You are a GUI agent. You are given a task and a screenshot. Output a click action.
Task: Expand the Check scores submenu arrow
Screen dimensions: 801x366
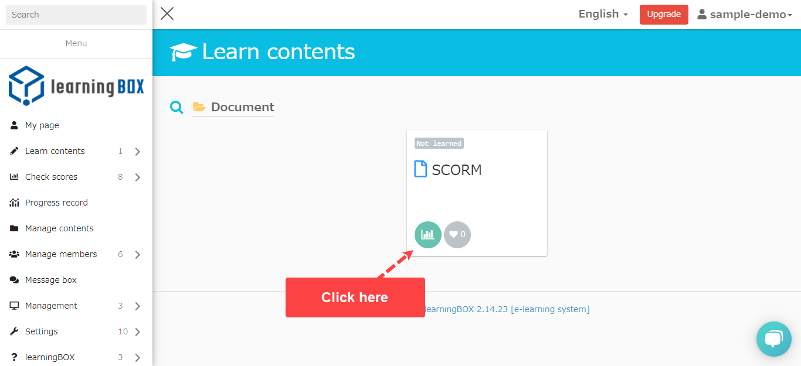(138, 177)
